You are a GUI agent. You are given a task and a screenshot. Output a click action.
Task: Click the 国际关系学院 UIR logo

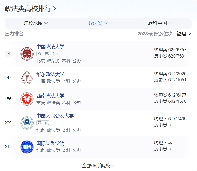27,147
